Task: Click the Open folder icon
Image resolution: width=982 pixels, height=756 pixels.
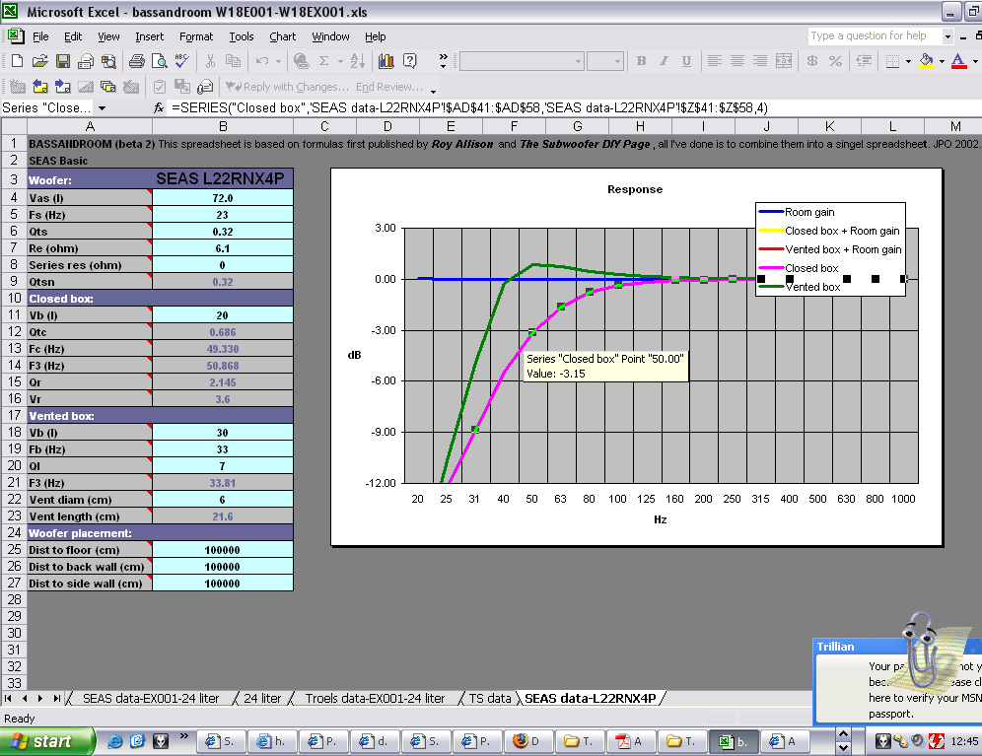Action: pos(40,61)
